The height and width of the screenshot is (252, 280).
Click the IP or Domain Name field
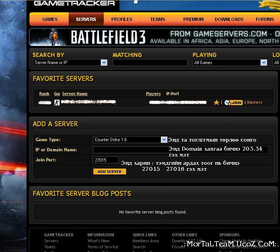131,150
